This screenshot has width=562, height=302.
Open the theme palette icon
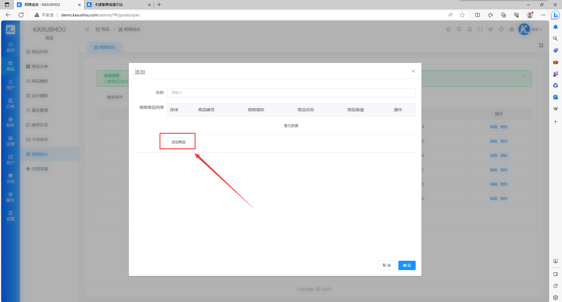(491, 29)
